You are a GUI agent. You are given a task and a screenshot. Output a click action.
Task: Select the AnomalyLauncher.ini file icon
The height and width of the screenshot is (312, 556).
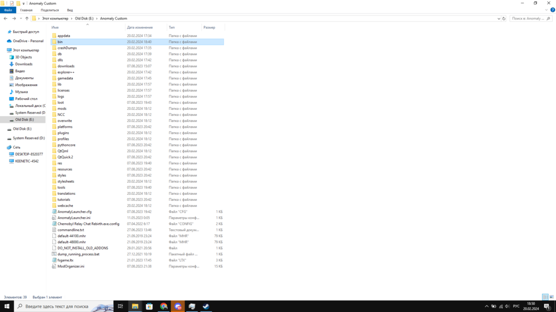pyautogui.click(x=54, y=218)
